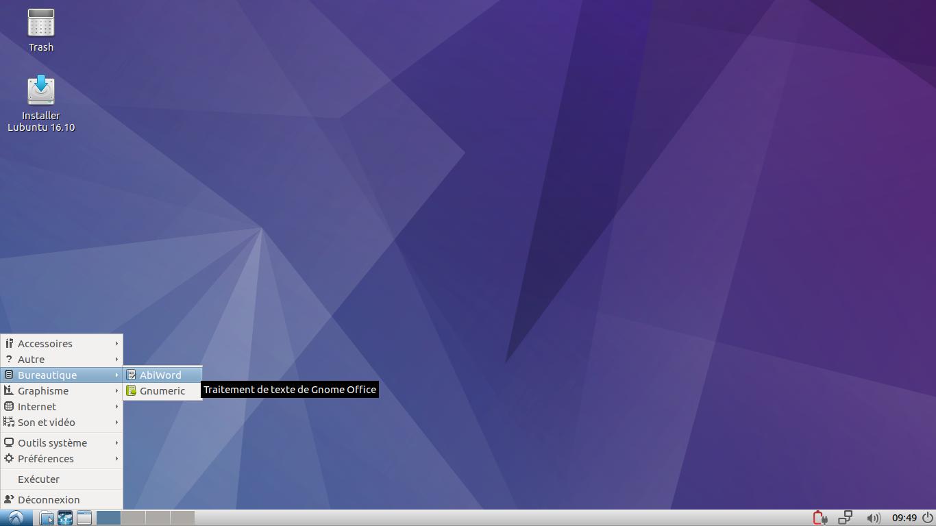
Task: Expand the Outils système submenu
Action: click(62, 442)
